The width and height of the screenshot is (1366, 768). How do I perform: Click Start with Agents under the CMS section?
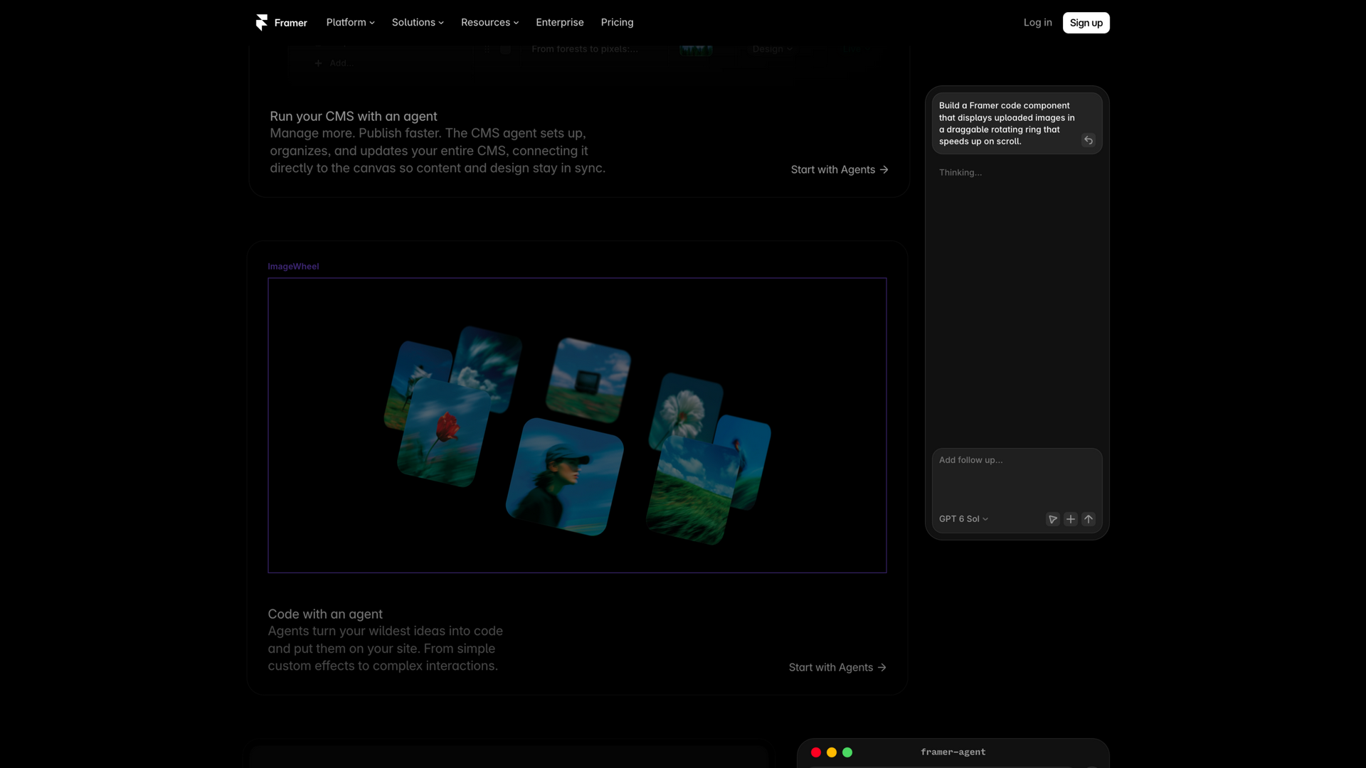coord(840,170)
